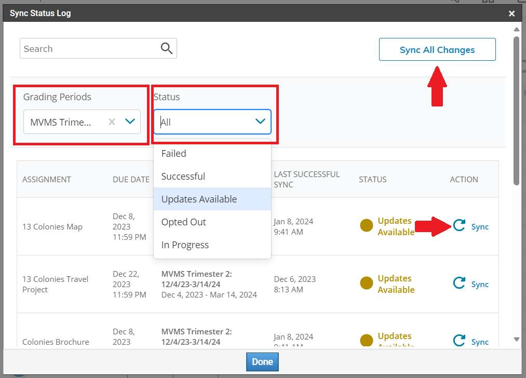This screenshot has height=378, width=526.
Task: Pick Opted Out in Status dropdown
Action: (184, 222)
